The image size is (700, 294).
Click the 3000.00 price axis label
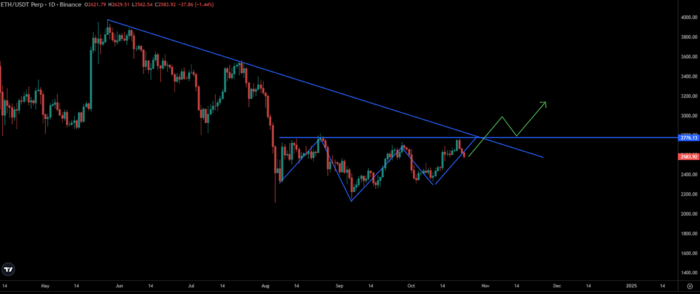tap(688, 116)
